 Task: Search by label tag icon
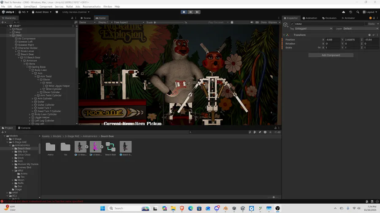260,132
